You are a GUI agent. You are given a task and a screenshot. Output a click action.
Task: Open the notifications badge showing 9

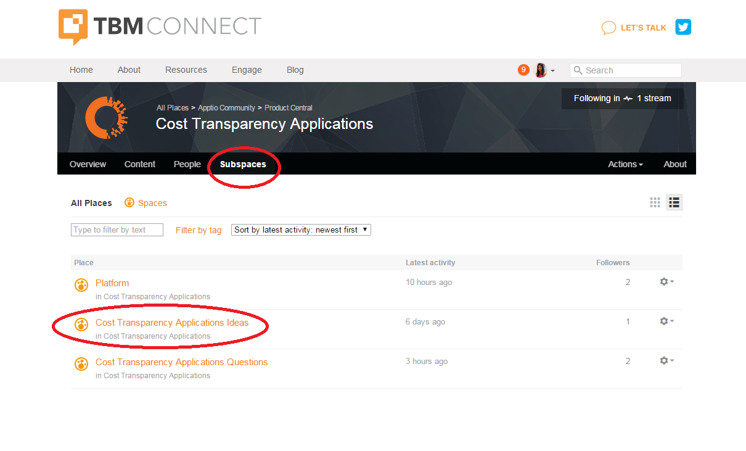pyautogui.click(x=523, y=70)
